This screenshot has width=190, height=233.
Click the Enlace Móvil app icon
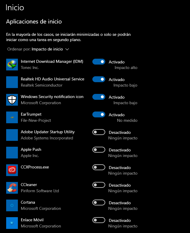(12, 223)
